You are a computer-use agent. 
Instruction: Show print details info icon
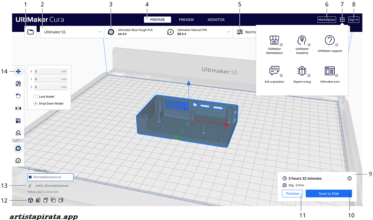(x=350, y=178)
